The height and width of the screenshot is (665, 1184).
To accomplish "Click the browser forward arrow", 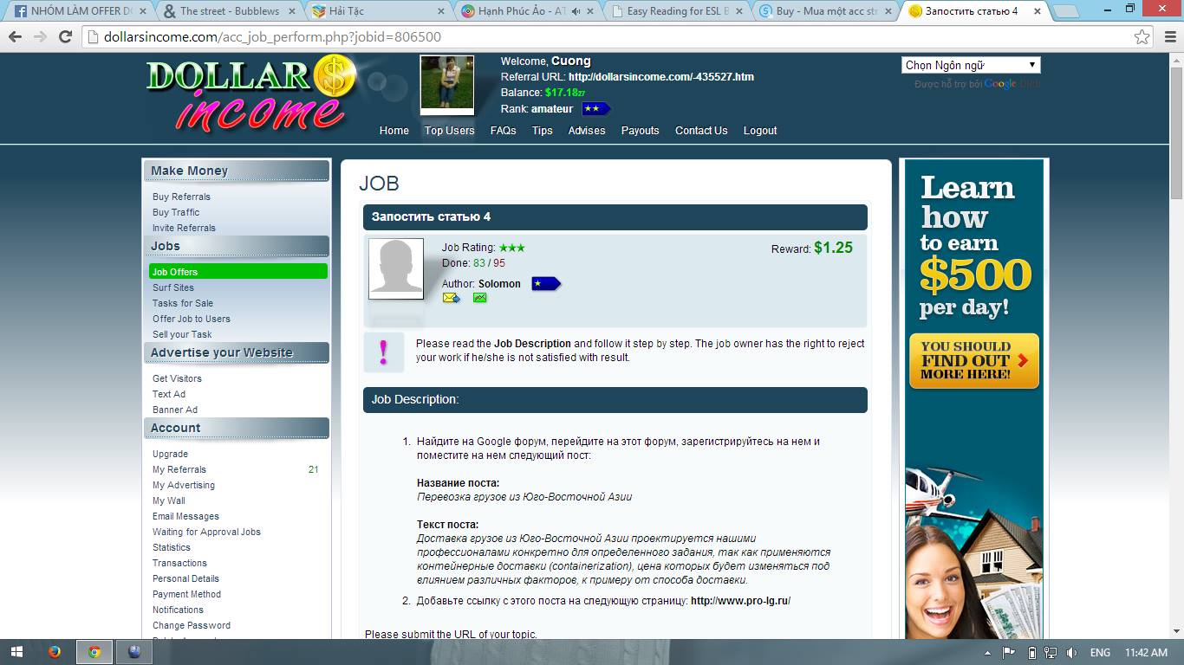I will 40,36.
